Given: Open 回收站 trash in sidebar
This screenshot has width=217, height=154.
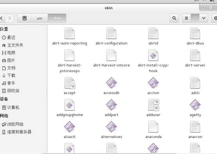Looking at the screenshot, I should pyautogui.click(x=11, y=91).
